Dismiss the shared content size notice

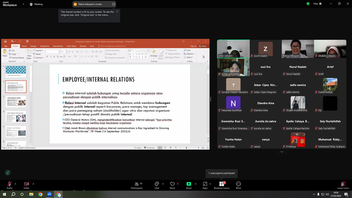click(117, 12)
